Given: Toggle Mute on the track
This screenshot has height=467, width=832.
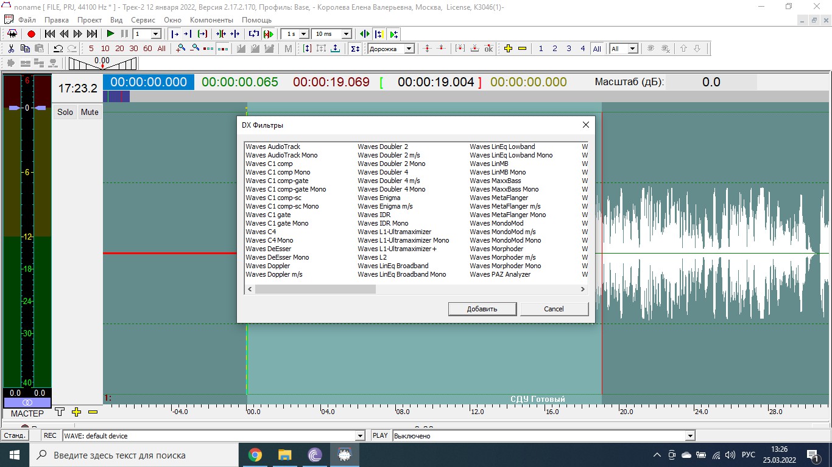Looking at the screenshot, I should [x=90, y=112].
